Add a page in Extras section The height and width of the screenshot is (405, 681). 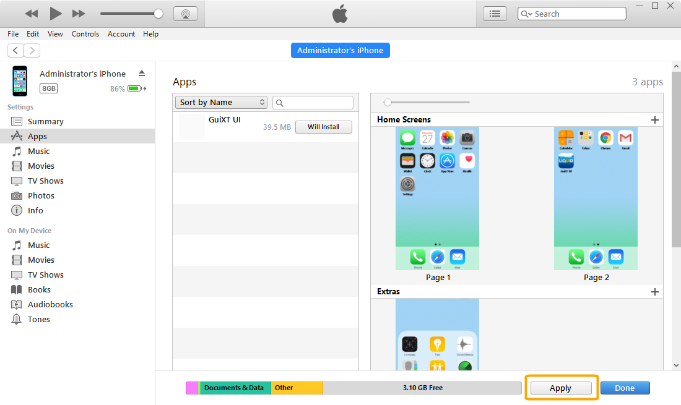(x=655, y=292)
